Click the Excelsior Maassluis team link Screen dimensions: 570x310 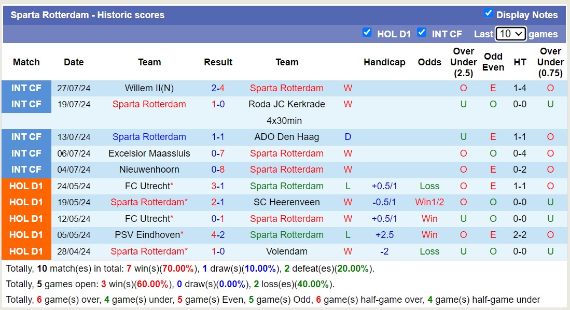tap(149, 153)
